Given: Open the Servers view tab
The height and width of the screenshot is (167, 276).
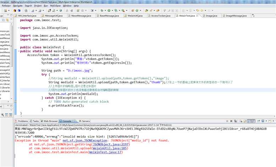Looking at the screenshot, I should pos(84,121).
